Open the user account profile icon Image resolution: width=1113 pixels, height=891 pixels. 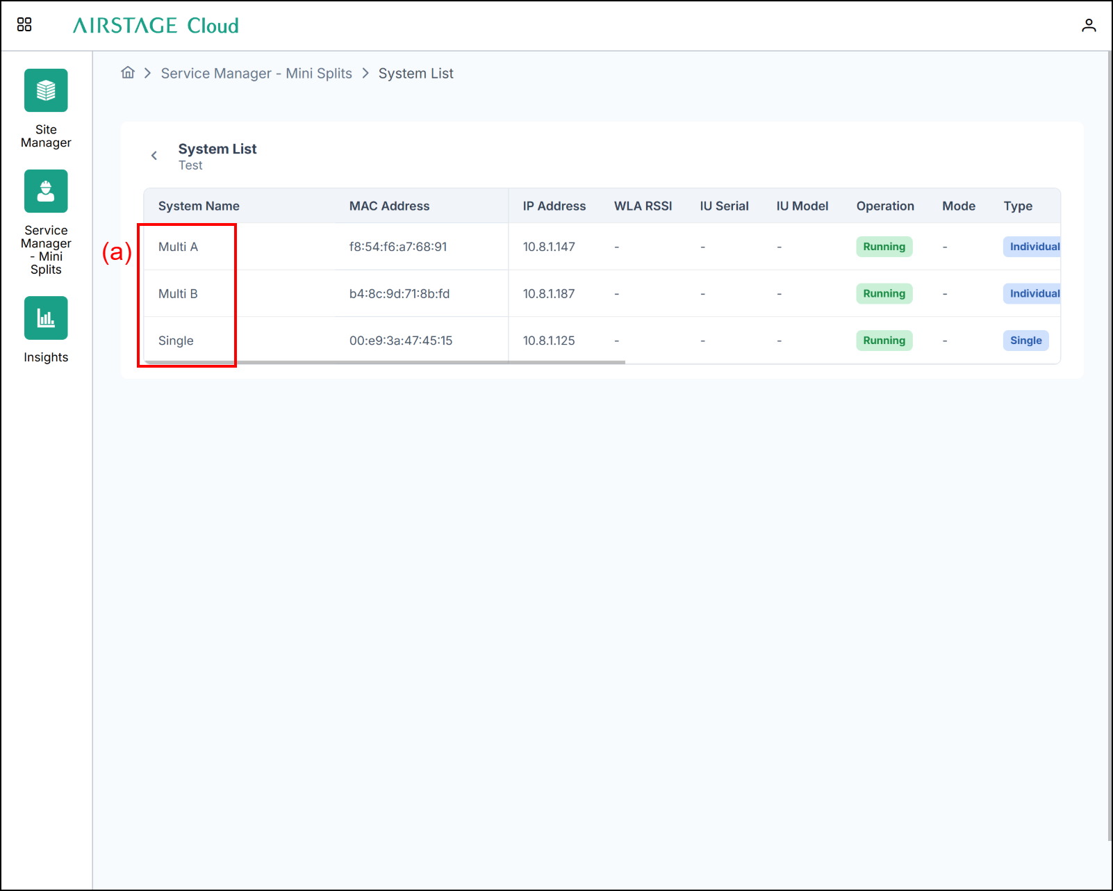[1089, 26]
